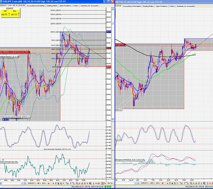Switch to Account(s) Information tab in right window
The height and width of the screenshot is (189, 213).
132,6
